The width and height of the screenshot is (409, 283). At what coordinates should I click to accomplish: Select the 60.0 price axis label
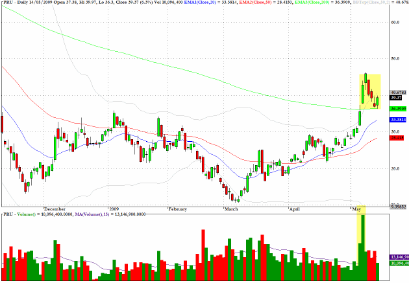coord(395,23)
